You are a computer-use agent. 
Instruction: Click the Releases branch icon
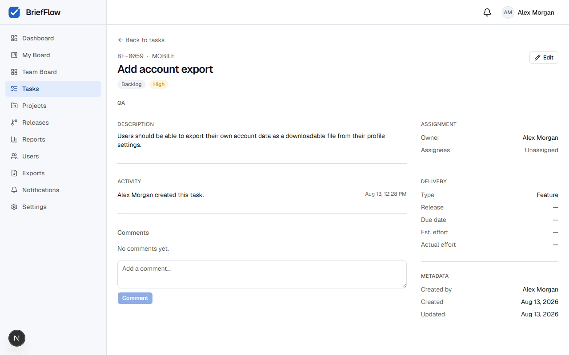tap(14, 122)
